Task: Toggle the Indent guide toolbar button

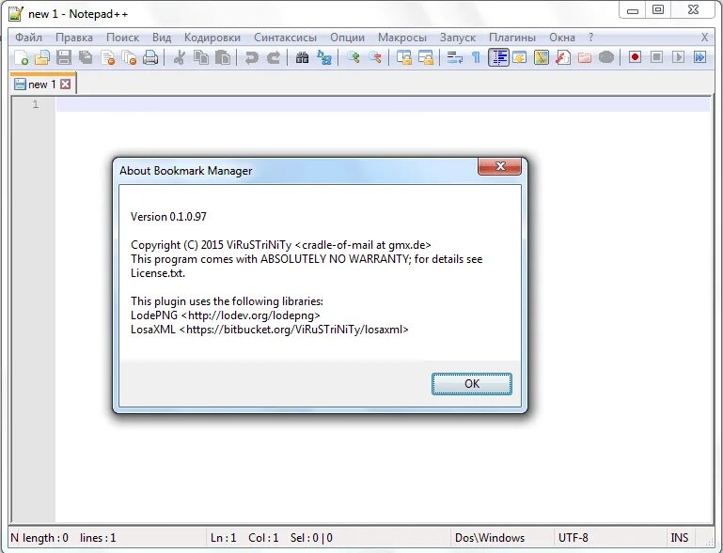Action: 498,57
